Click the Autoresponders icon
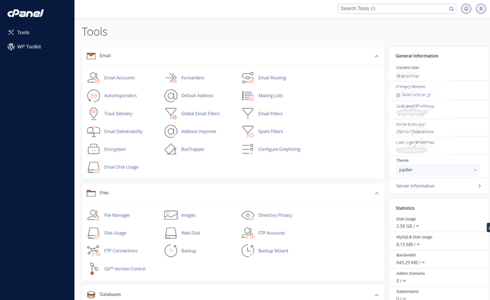This screenshot has width=490, height=300. tap(93, 96)
